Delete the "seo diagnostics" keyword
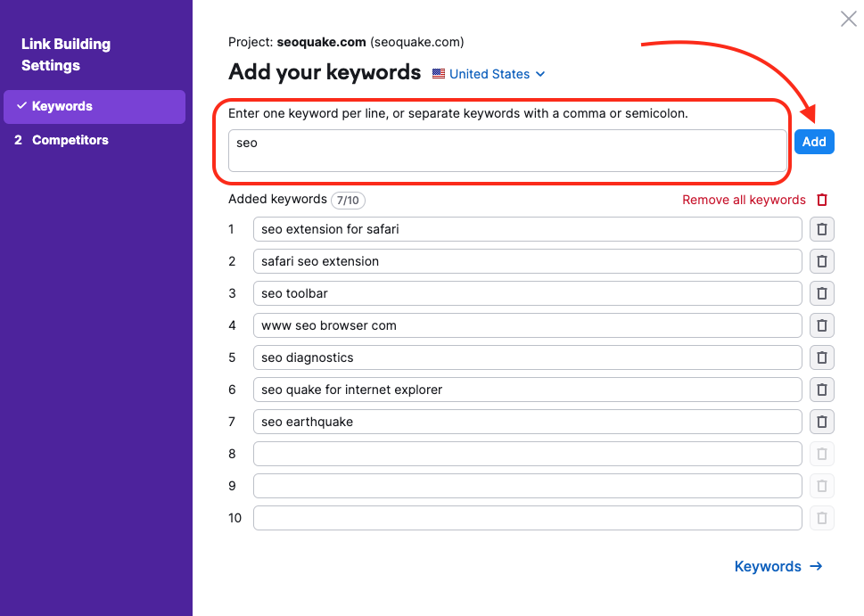Image resolution: width=864 pixels, height=616 pixels. 821,357
